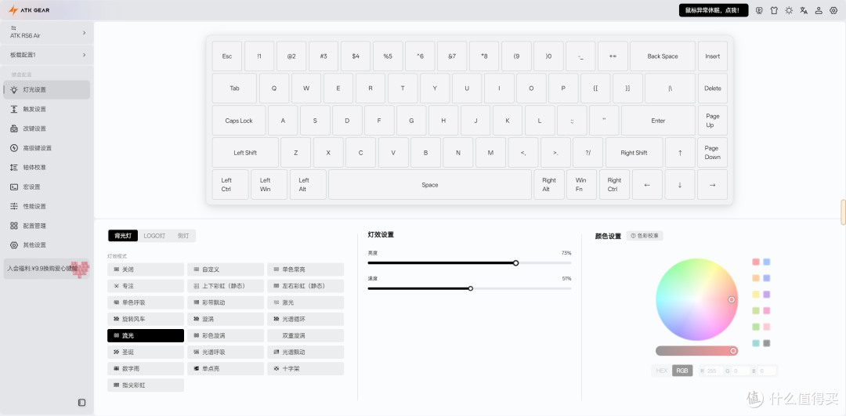This screenshot has width=846, height=416.
Task: Open 性能设置 performance settings
Action: point(47,206)
